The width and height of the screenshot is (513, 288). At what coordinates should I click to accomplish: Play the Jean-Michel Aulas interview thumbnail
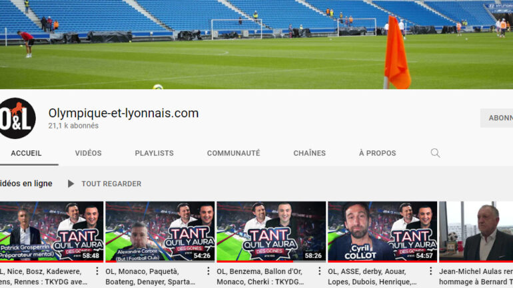click(476, 231)
